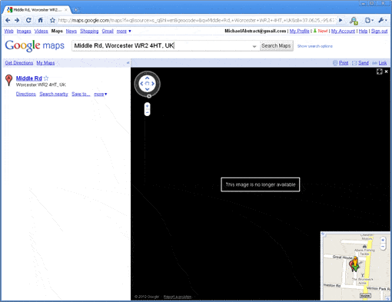Viewport: 392px width, 302px height.
Task: Expand the top 'more' services dropdown
Action: (x=124, y=31)
